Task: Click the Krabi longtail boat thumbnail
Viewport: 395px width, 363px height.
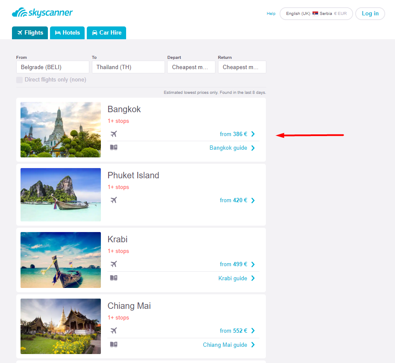Action: [x=61, y=260]
